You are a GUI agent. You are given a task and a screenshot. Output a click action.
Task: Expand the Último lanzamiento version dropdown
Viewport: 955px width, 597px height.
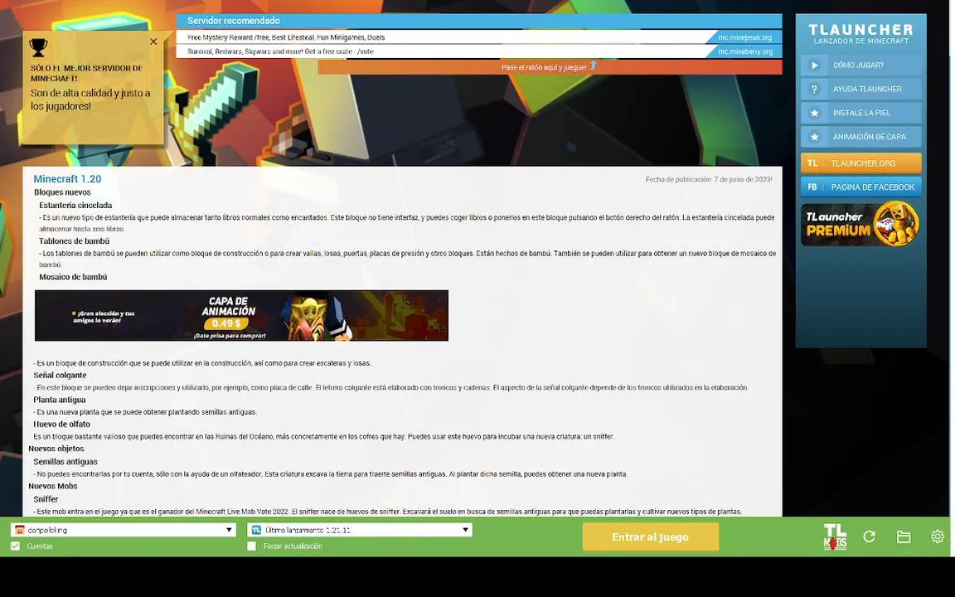[x=465, y=530]
